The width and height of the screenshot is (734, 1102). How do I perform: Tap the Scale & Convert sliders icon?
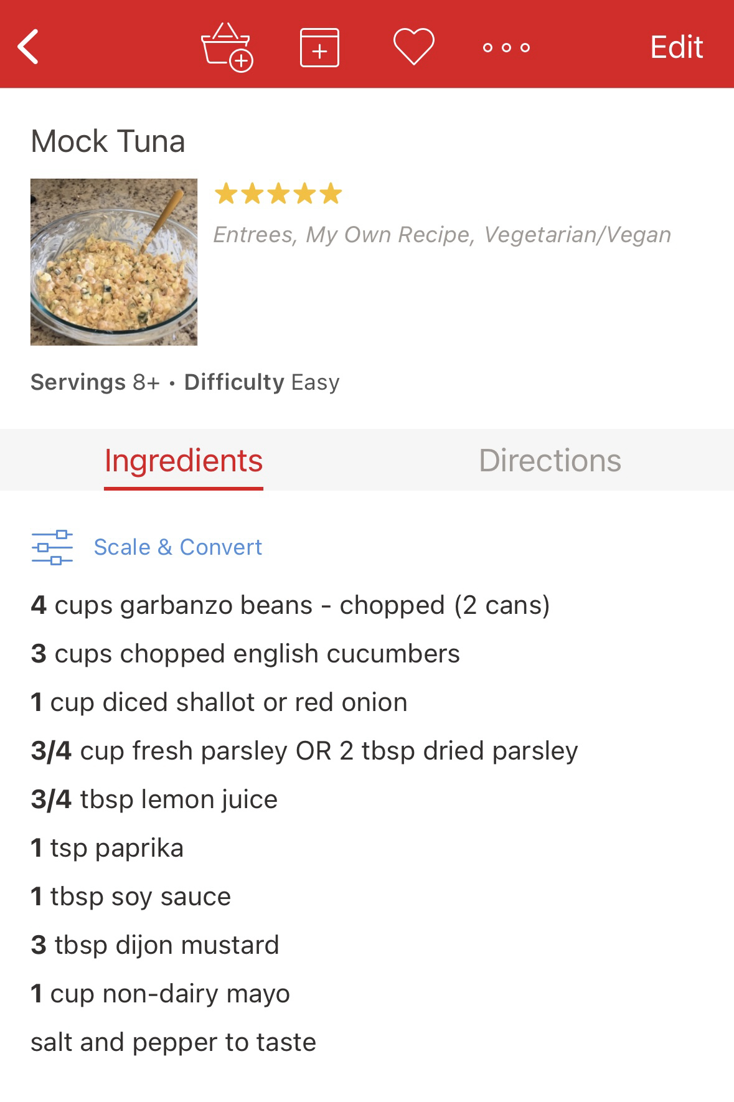(52, 547)
